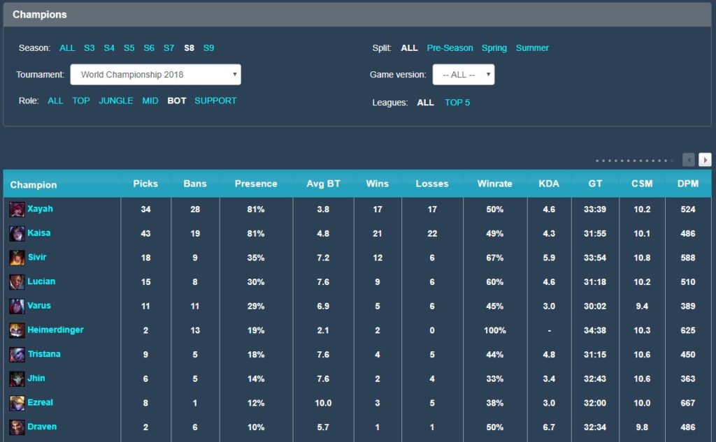Open the Sivir champion link
The height and width of the screenshot is (442, 716).
pos(37,257)
